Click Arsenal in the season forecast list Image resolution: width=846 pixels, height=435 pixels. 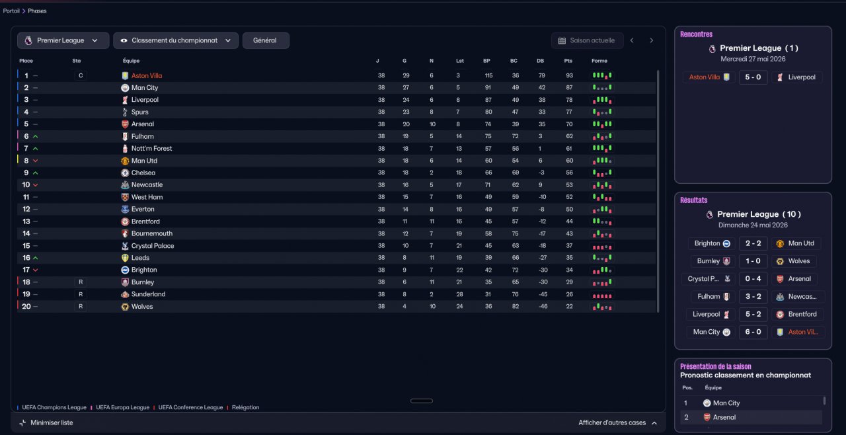(x=724, y=417)
